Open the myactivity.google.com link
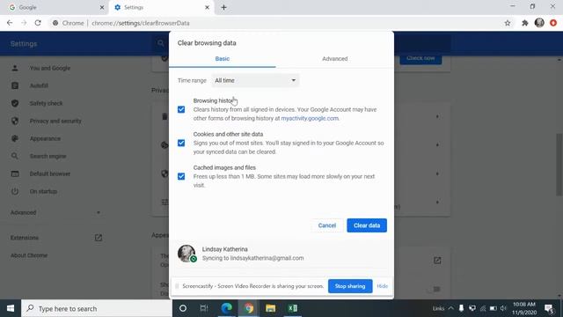Image resolution: width=563 pixels, height=317 pixels. coord(310,118)
